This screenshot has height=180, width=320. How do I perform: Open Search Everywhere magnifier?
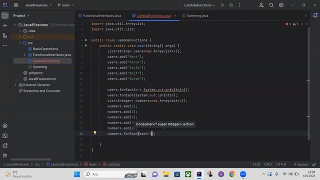pyautogui.click(x=271, y=5)
